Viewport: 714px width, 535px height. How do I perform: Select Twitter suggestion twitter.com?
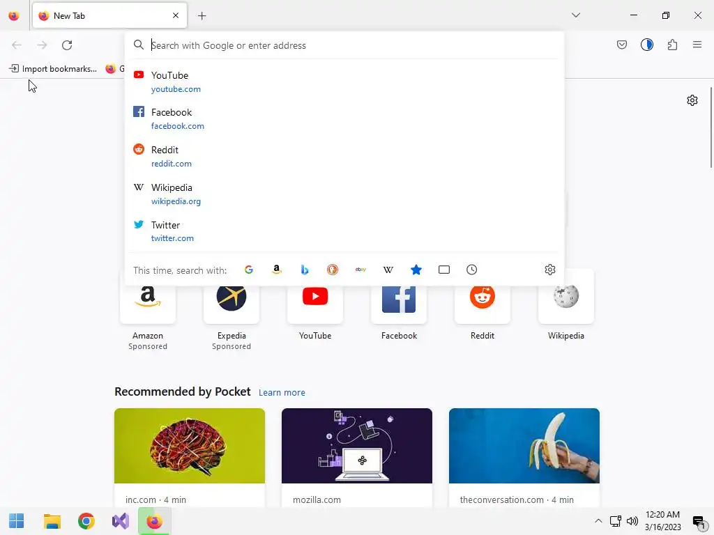(x=344, y=231)
